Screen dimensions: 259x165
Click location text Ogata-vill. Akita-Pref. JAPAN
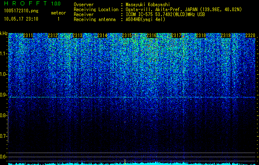[161, 9]
